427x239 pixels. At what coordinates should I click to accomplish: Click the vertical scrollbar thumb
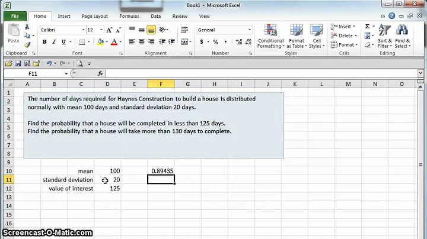(421, 164)
